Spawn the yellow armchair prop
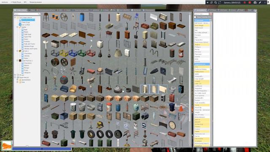270x152 pixels. coord(73,89)
